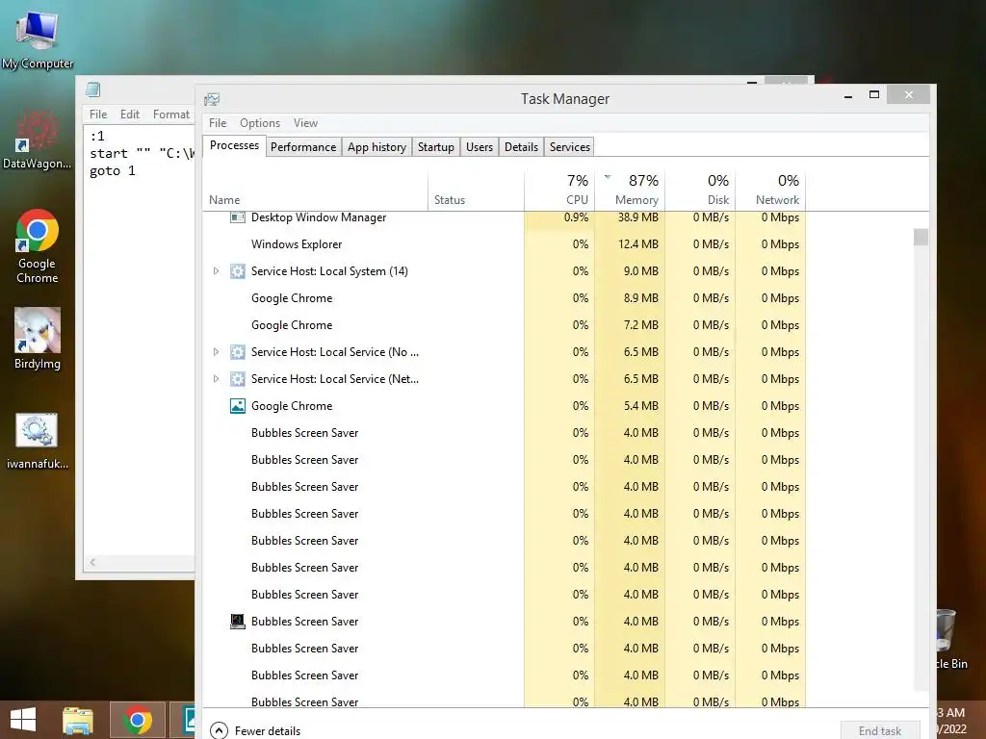Open the Task Manager File menu

point(218,123)
